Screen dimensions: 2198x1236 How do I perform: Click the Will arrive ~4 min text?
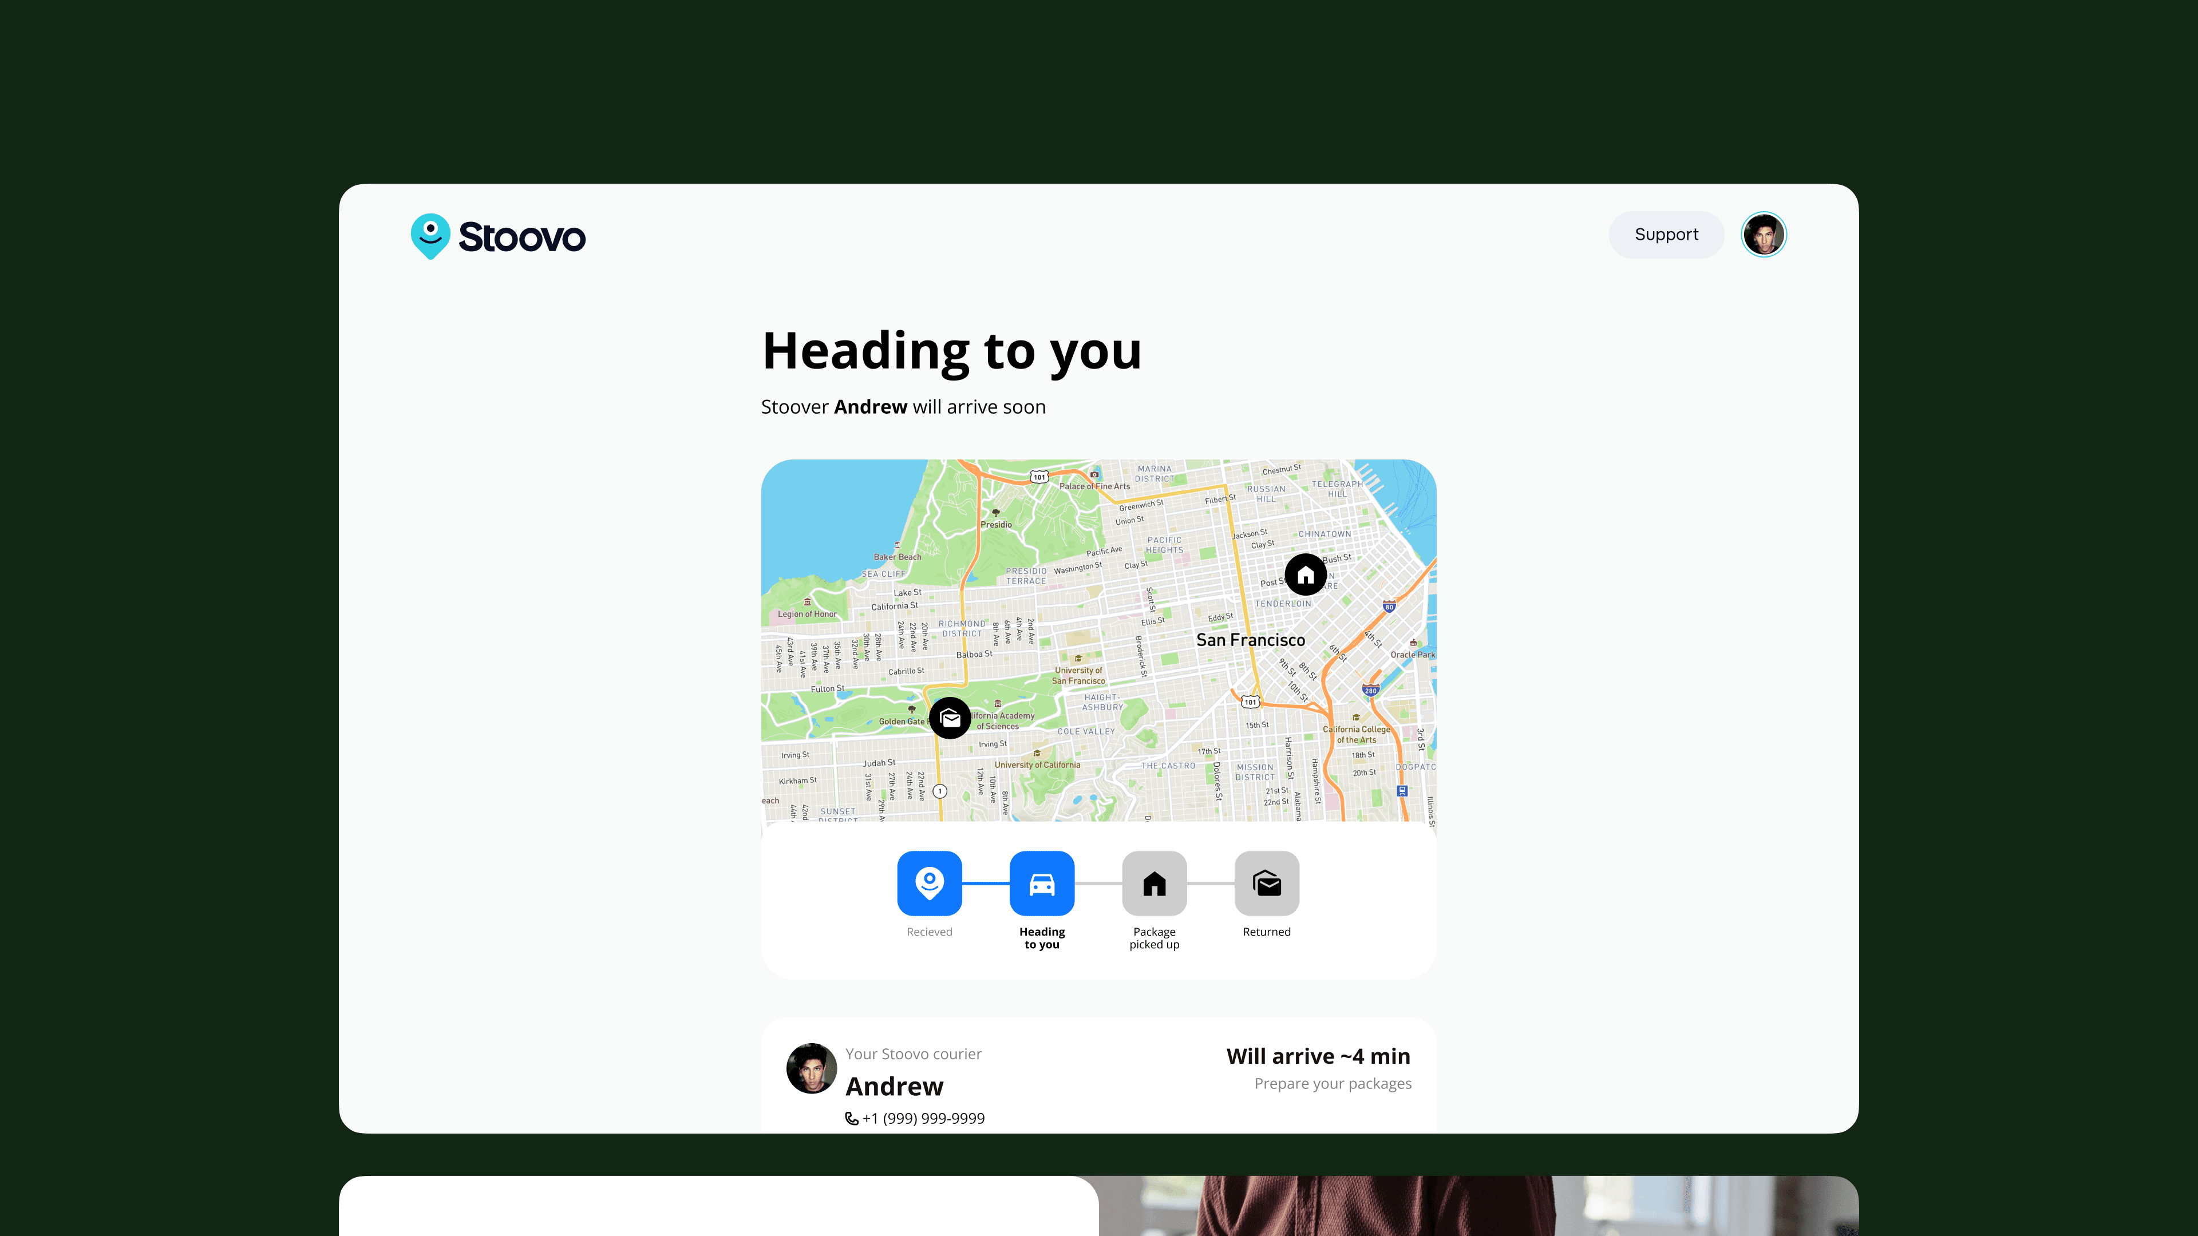(x=1318, y=1056)
